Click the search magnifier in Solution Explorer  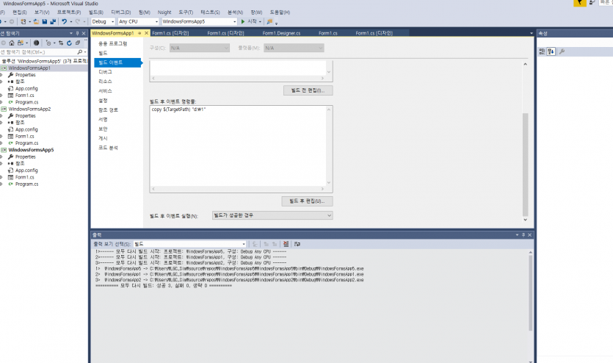[80, 52]
